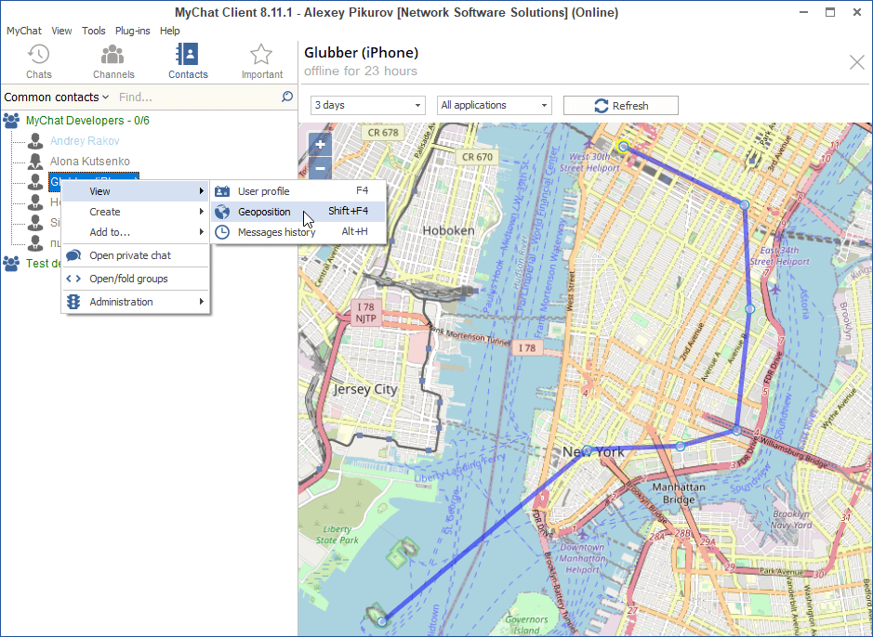Zoom out the map with minus button

pyautogui.click(x=320, y=168)
